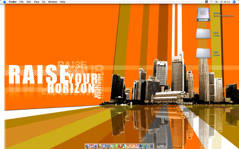The width and height of the screenshot is (239, 149).
Task: Open the Trash in the Dock
Action: [151, 146]
